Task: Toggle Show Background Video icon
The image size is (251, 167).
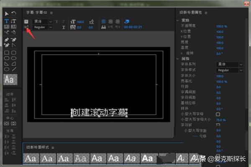Action: [127, 21]
